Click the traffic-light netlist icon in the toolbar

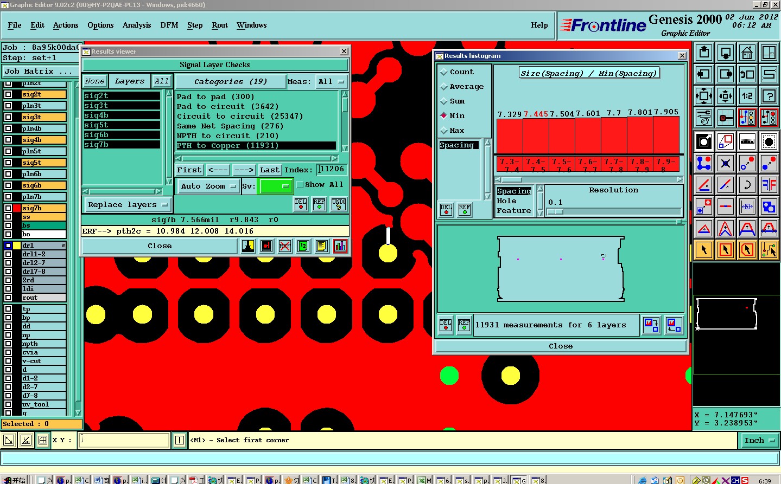tap(747, 118)
